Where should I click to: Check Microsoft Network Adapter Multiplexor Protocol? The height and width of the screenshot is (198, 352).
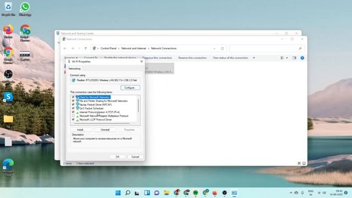click(x=73, y=116)
